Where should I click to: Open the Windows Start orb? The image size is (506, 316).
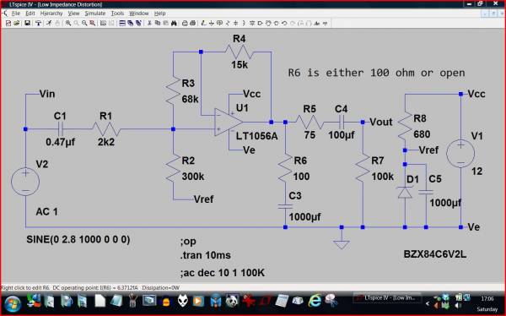point(13,303)
